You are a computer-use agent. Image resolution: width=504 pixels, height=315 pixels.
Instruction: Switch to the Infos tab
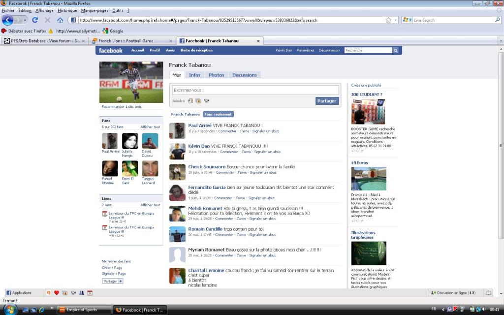(x=194, y=75)
